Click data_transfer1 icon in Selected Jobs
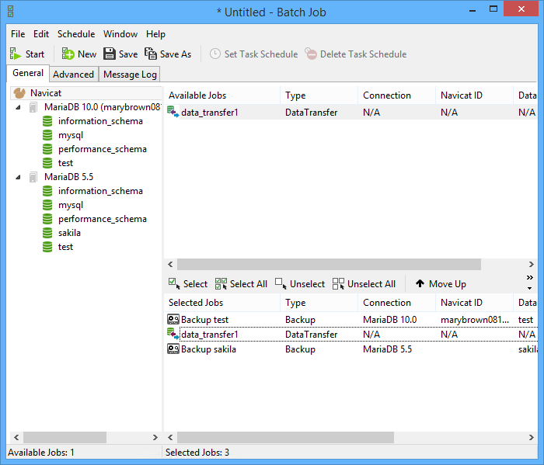 point(173,334)
